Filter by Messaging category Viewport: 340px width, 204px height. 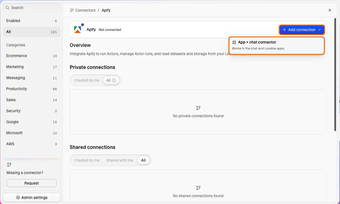(x=32, y=78)
